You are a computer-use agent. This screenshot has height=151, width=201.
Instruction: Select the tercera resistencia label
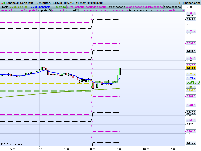[x=140, y=11]
